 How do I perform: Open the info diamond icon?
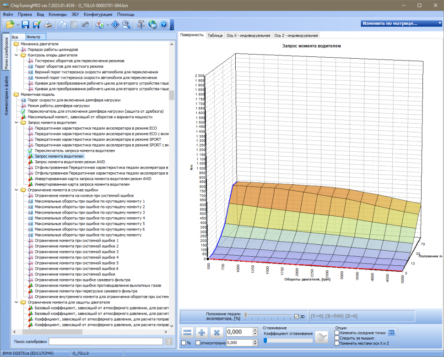tap(116, 24)
